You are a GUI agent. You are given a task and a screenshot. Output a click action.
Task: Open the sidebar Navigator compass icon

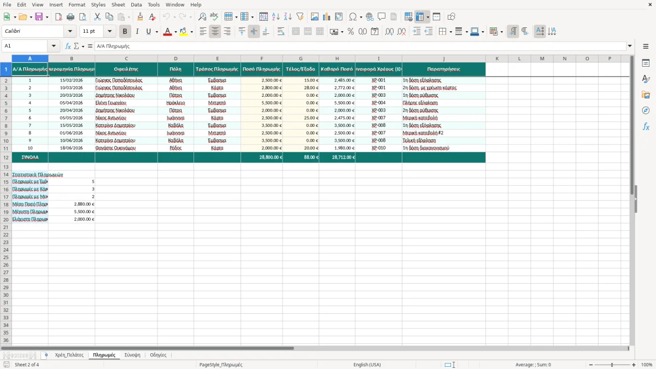(x=646, y=110)
